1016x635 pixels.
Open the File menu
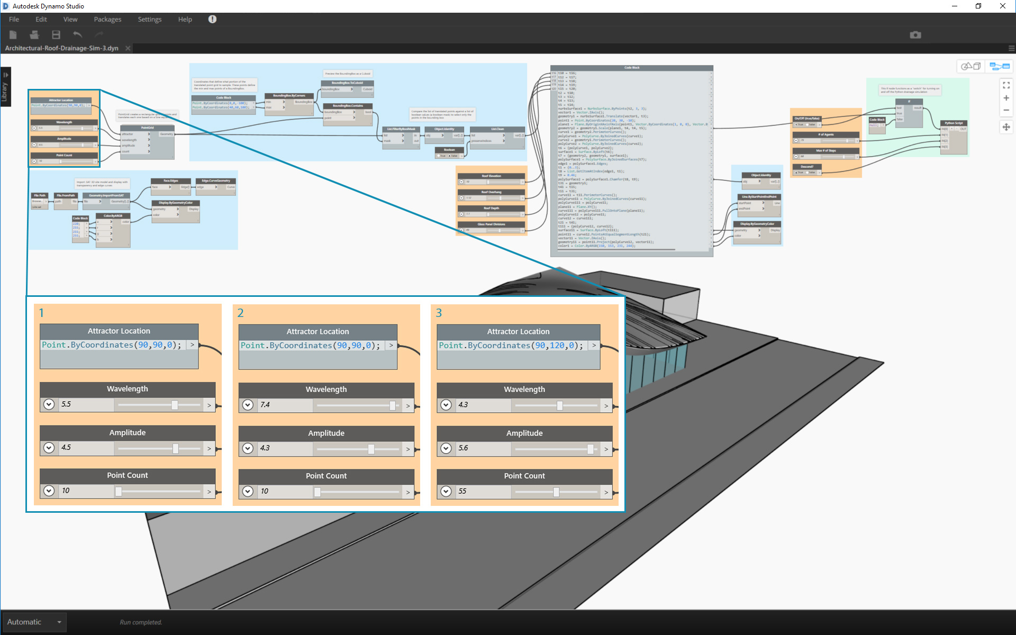pyautogui.click(x=12, y=20)
